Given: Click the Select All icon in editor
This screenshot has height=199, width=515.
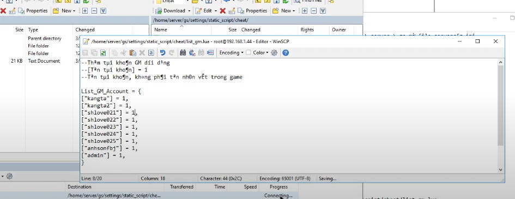Looking at the screenshot, I should click(x=151, y=52).
